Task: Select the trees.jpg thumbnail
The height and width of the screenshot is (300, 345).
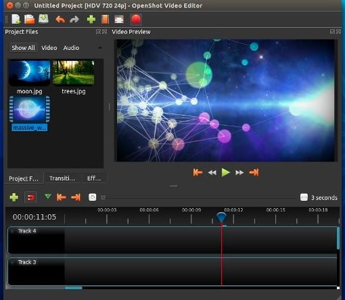Action: [74, 72]
